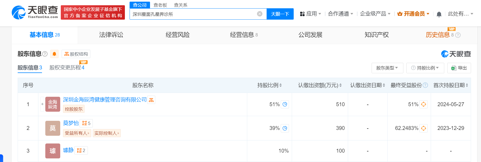Open the 股东类型 filter dropdown
This screenshot has height=162, width=481.
coord(387,68)
